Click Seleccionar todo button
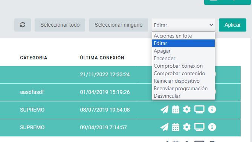 pyautogui.click(x=60, y=25)
